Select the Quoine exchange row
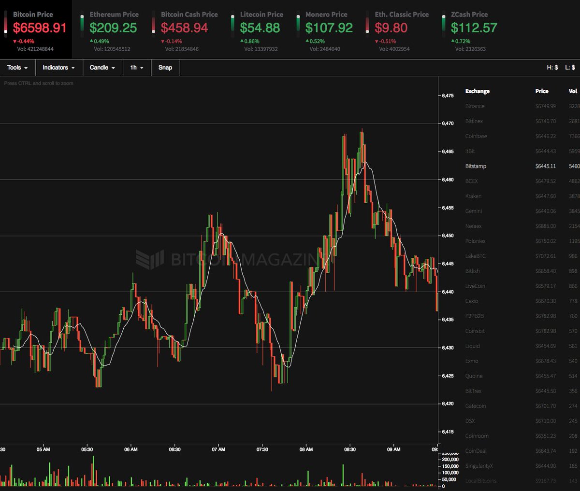Screen dimensions: 580x491 (522, 376)
